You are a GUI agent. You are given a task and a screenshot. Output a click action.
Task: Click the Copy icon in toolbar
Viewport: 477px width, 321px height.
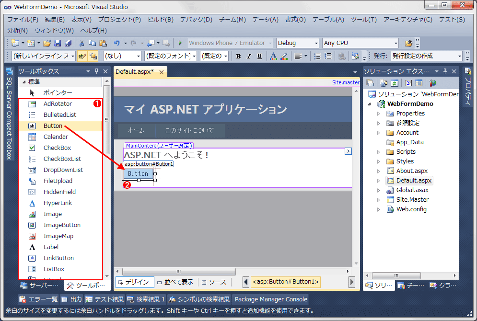[x=92, y=43]
